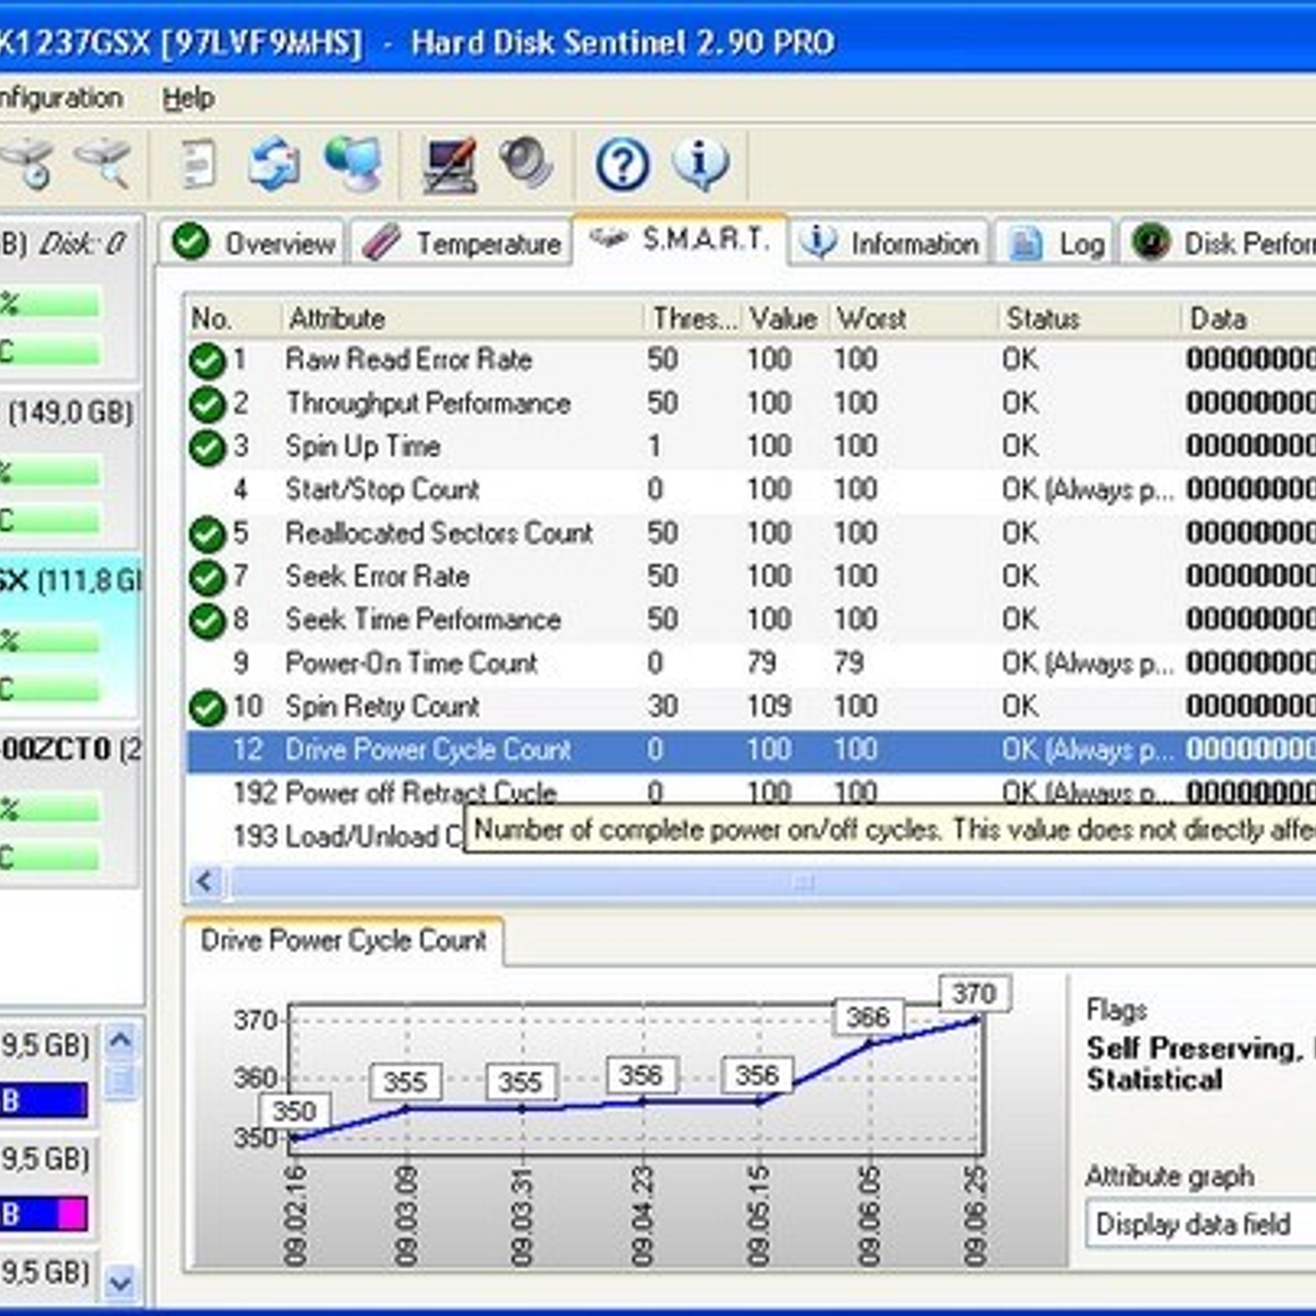Select the Spin Retry Count attribute
The width and height of the screenshot is (1316, 1316).
click(382, 707)
